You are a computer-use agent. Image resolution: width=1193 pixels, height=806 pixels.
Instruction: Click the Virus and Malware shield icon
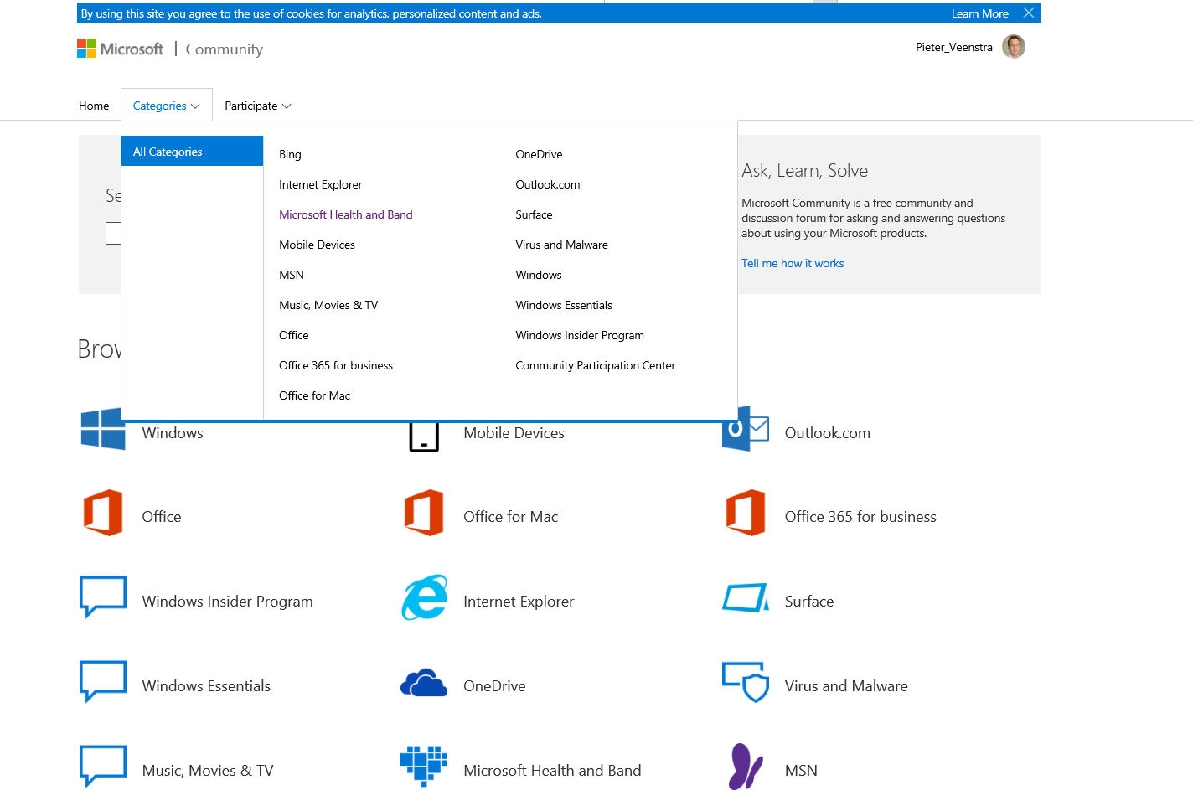[745, 683]
